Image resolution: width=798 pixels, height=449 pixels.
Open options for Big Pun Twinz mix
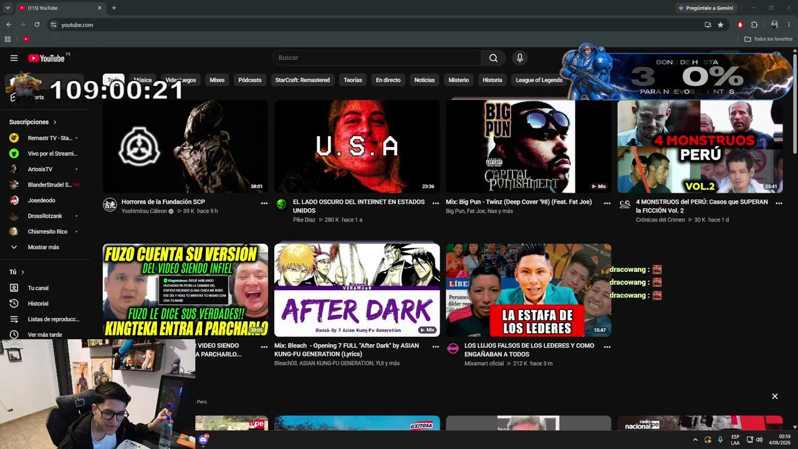tap(607, 203)
